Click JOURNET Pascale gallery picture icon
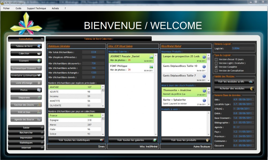 pos(151,57)
